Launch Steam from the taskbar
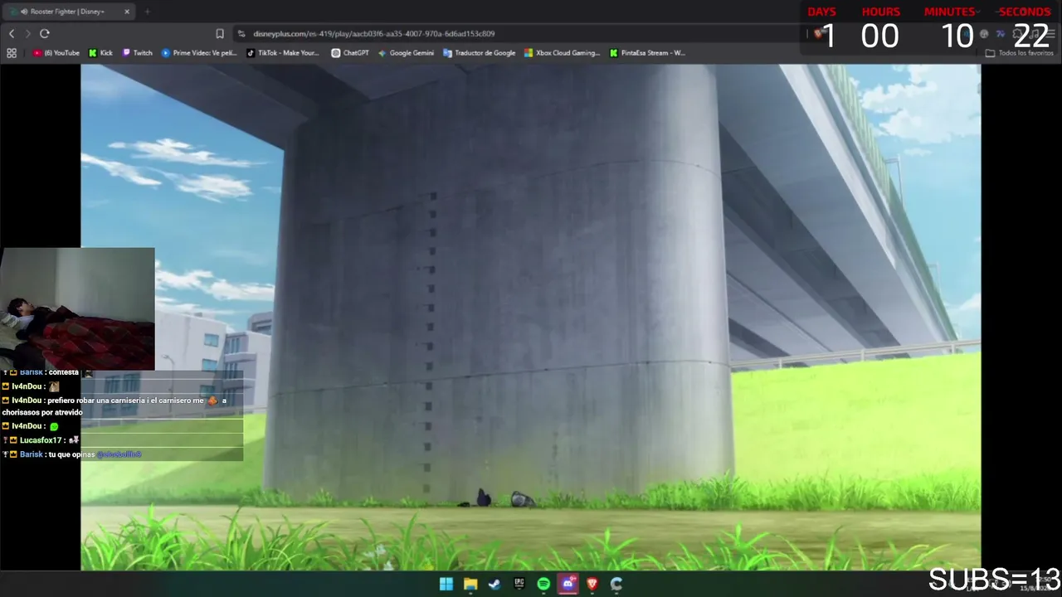1062x597 pixels. tap(494, 584)
